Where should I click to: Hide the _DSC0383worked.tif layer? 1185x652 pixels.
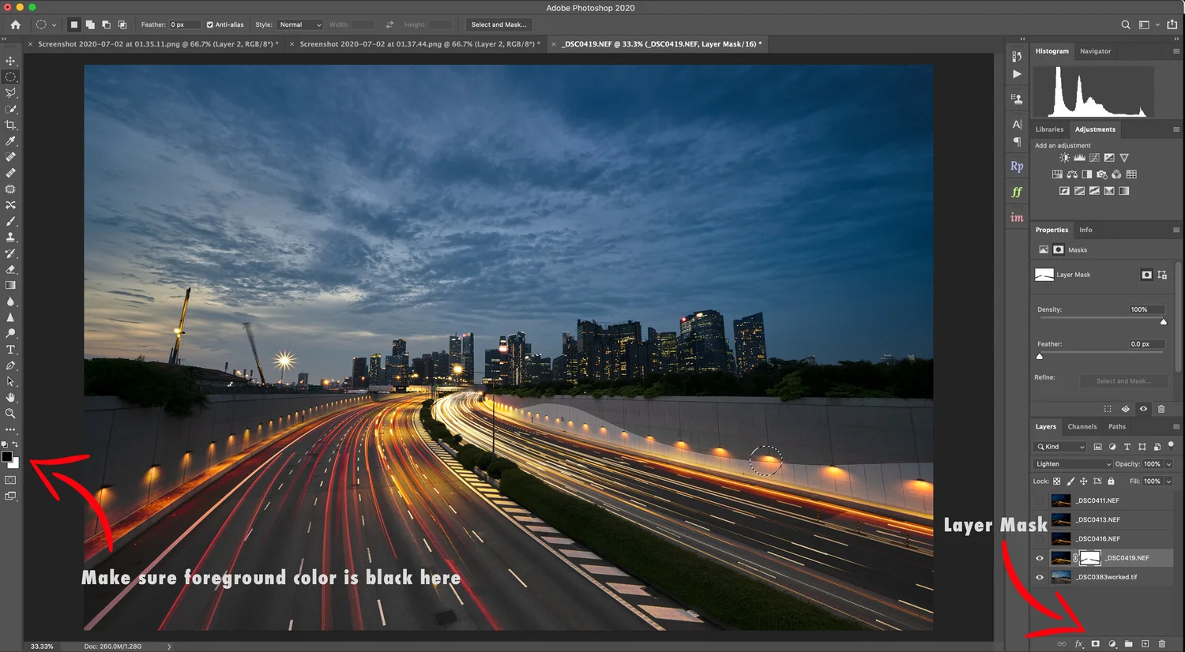tap(1040, 577)
